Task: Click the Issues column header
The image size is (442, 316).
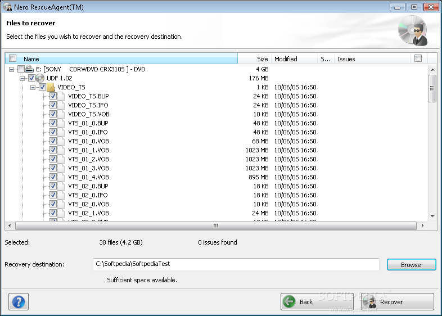Action: (x=372, y=58)
